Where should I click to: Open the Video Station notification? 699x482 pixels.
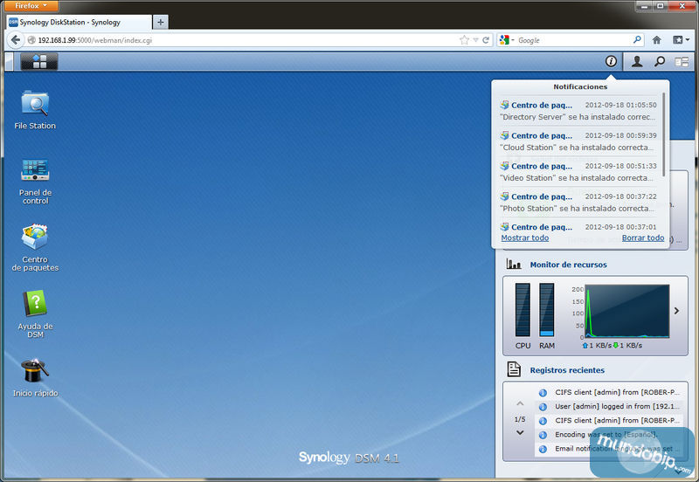point(578,172)
